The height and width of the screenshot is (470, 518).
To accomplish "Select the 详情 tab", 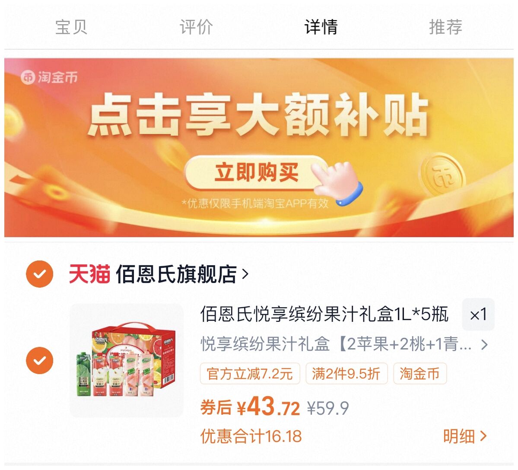I will [321, 27].
